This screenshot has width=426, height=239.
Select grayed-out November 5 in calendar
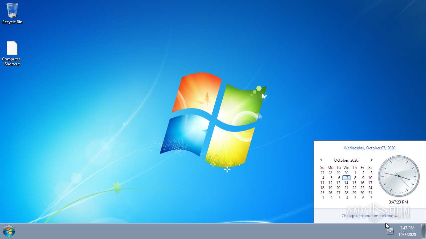click(x=354, y=198)
